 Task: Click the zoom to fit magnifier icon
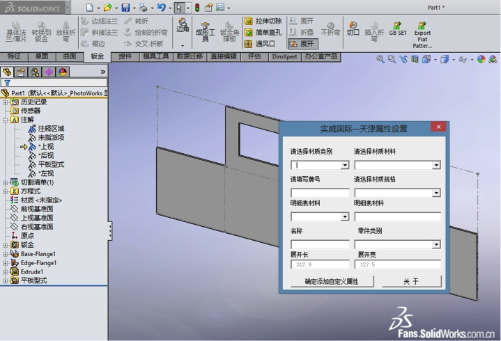(x=380, y=60)
